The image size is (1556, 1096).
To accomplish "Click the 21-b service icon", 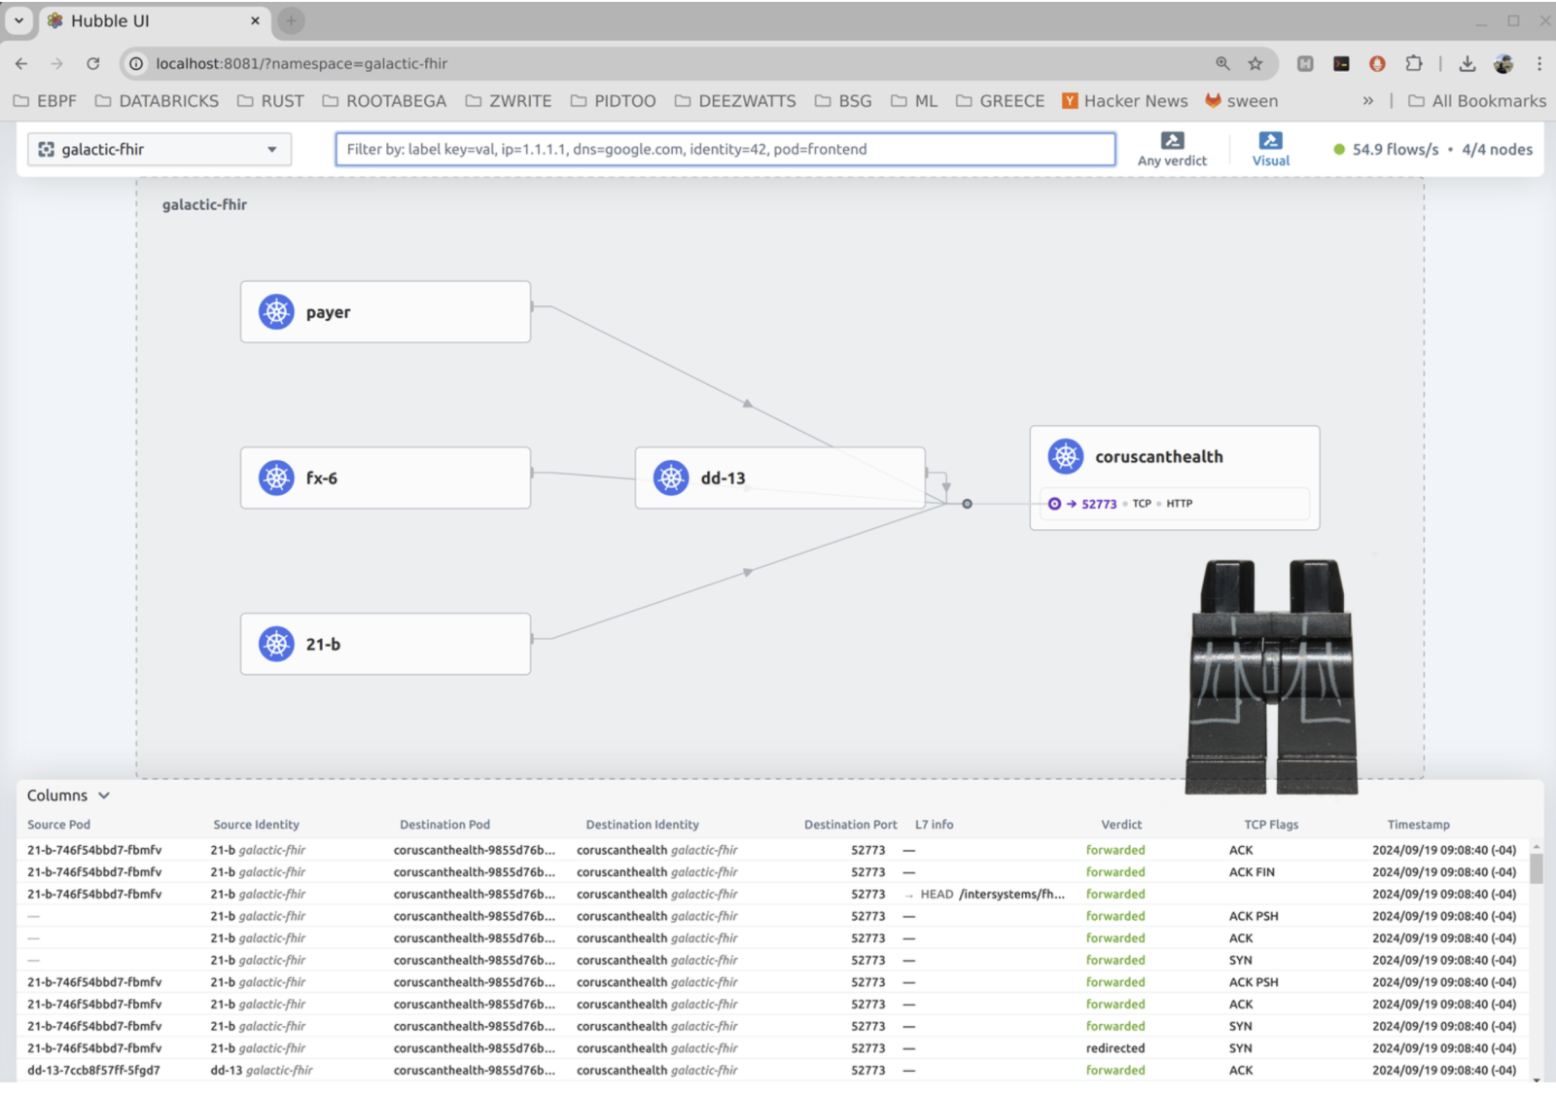I will [276, 644].
